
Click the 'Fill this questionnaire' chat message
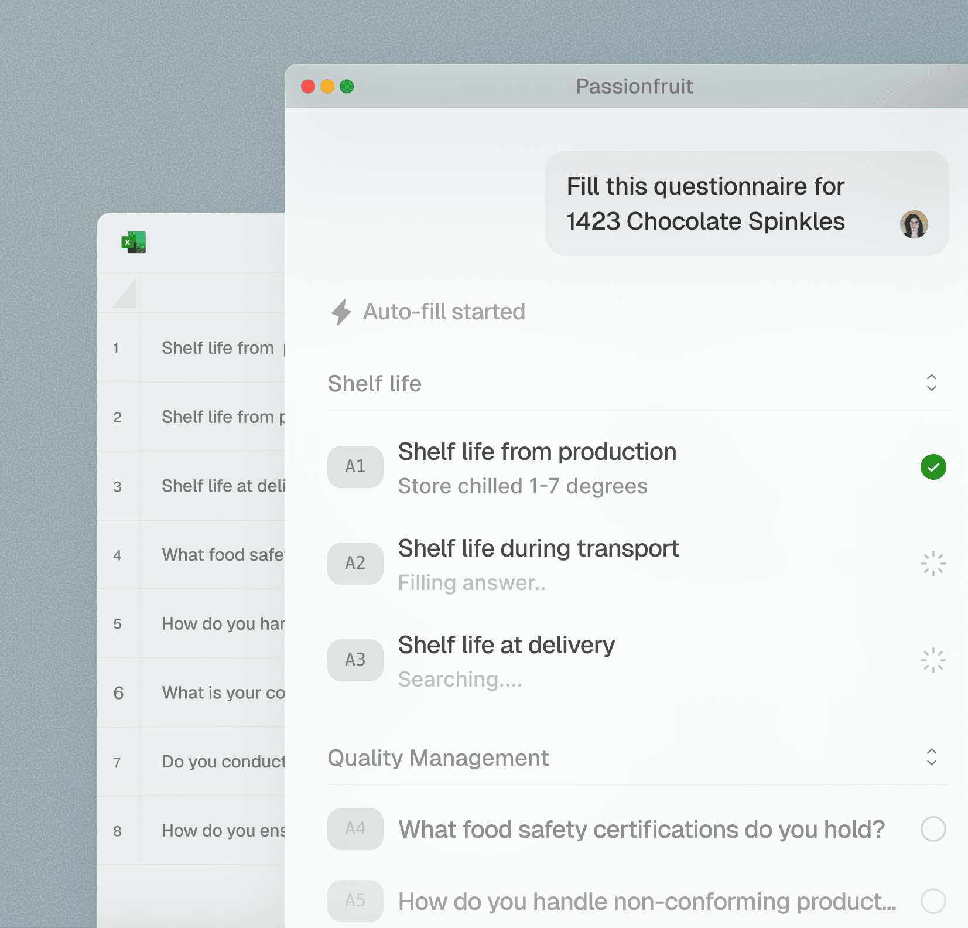click(x=747, y=203)
